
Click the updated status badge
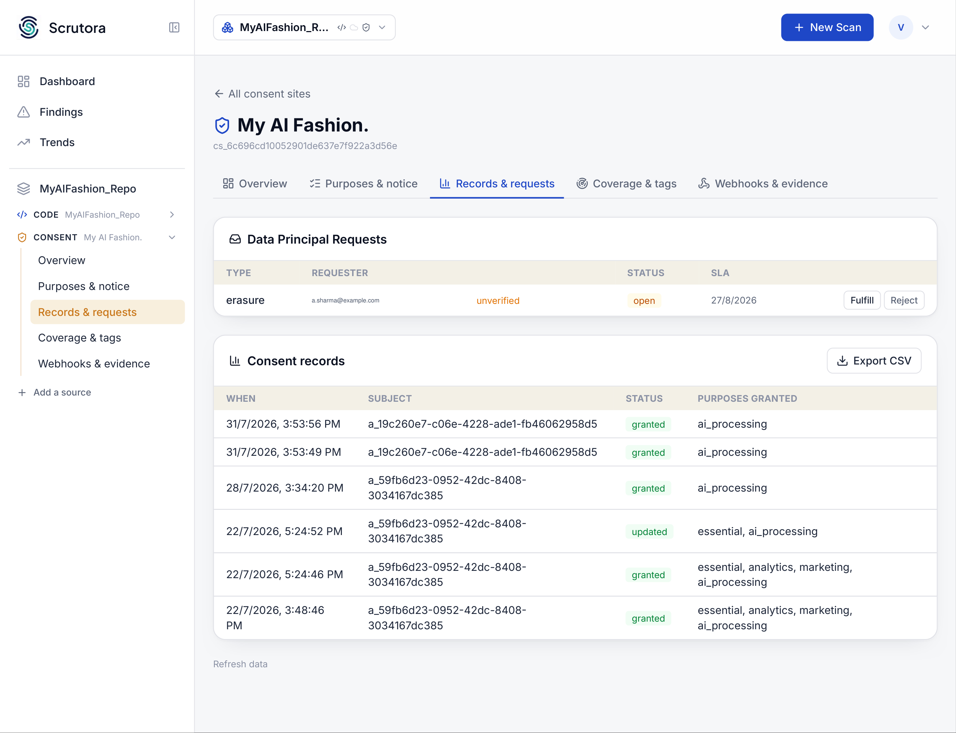649,531
